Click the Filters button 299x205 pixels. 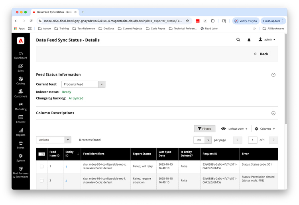tap(205, 129)
